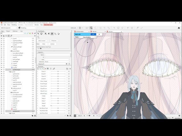Image resolution: width=182 pixels, height=136 pixels.
Task: Click the top toolbar lasso icon
Action: click(x=118, y=28)
